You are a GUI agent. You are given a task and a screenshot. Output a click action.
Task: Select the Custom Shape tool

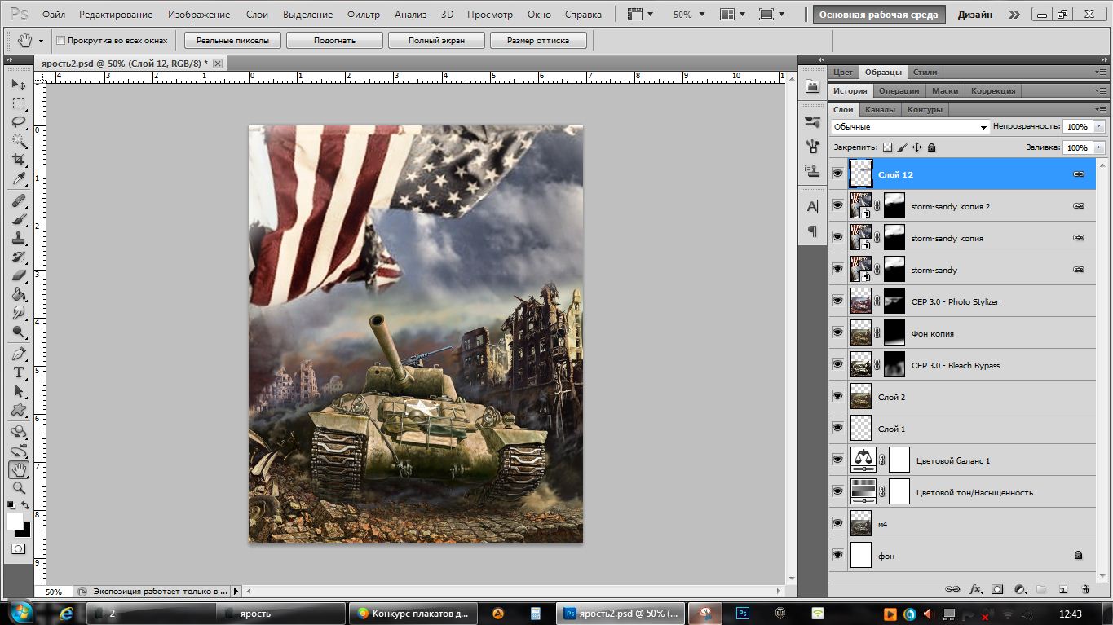click(19, 410)
